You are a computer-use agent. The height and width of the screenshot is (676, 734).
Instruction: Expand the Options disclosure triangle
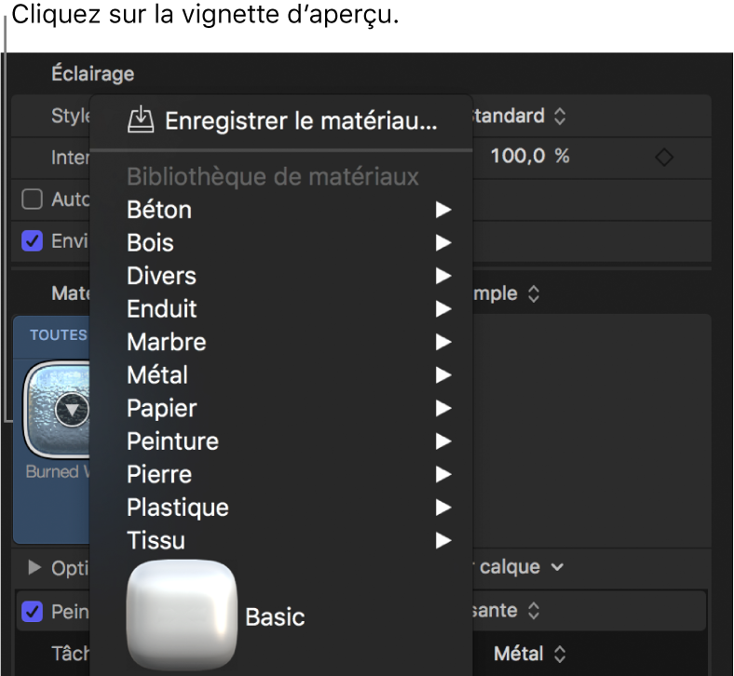click(35, 567)
